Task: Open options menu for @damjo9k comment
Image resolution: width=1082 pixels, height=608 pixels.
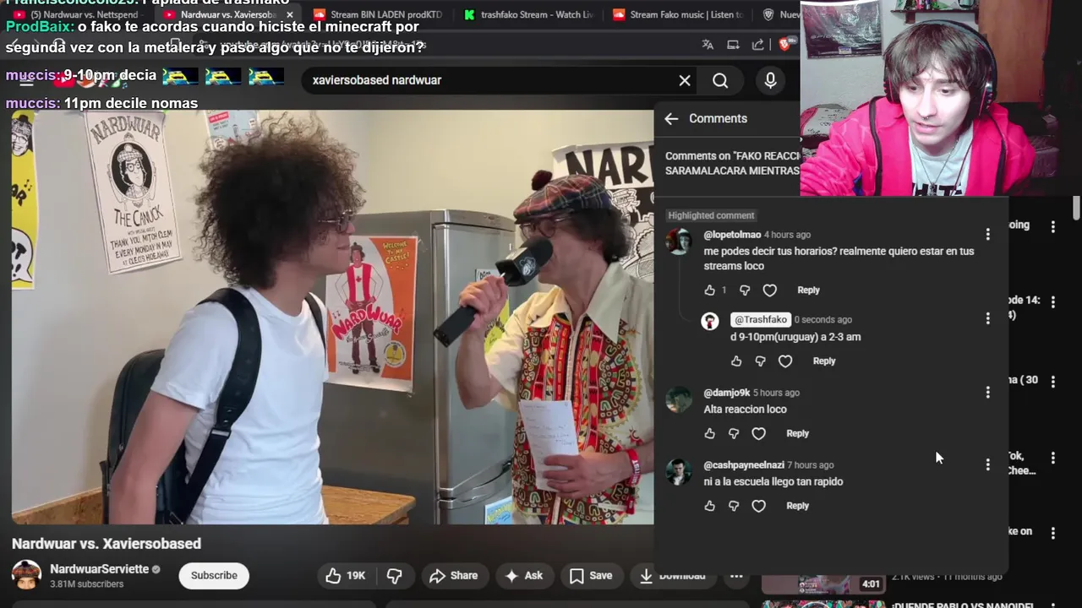Action: click(x=987, y=392)
